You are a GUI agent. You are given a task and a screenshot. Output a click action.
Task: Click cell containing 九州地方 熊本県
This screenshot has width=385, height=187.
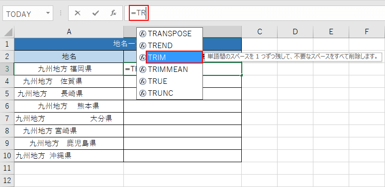point(69,106)
